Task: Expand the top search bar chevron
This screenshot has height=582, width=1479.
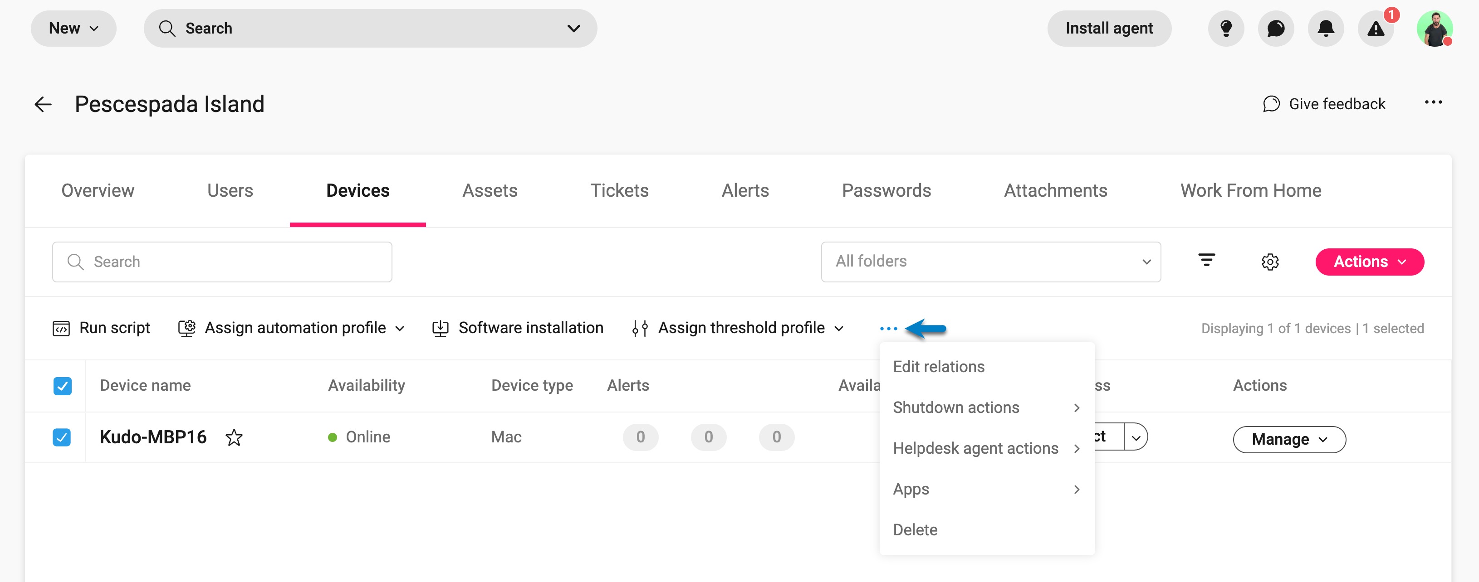Action: (573, 28)
